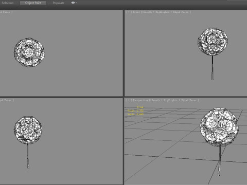Select the round model in top-left viewport

(29, 52)
